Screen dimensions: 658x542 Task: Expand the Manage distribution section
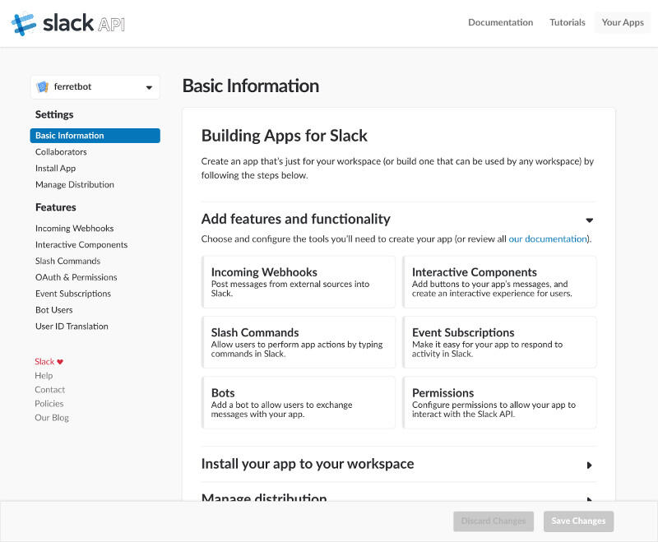point(589,498)
